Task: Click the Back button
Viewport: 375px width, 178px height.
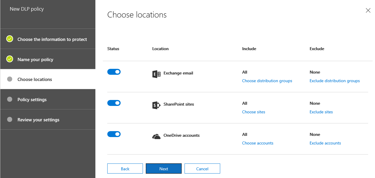Action: tap(125, 168)
